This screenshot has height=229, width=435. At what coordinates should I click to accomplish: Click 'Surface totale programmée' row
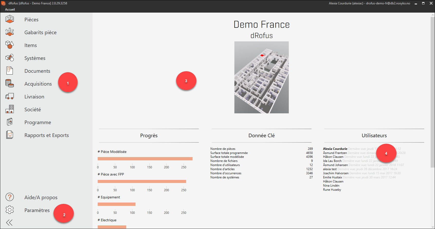click(261, 153)
